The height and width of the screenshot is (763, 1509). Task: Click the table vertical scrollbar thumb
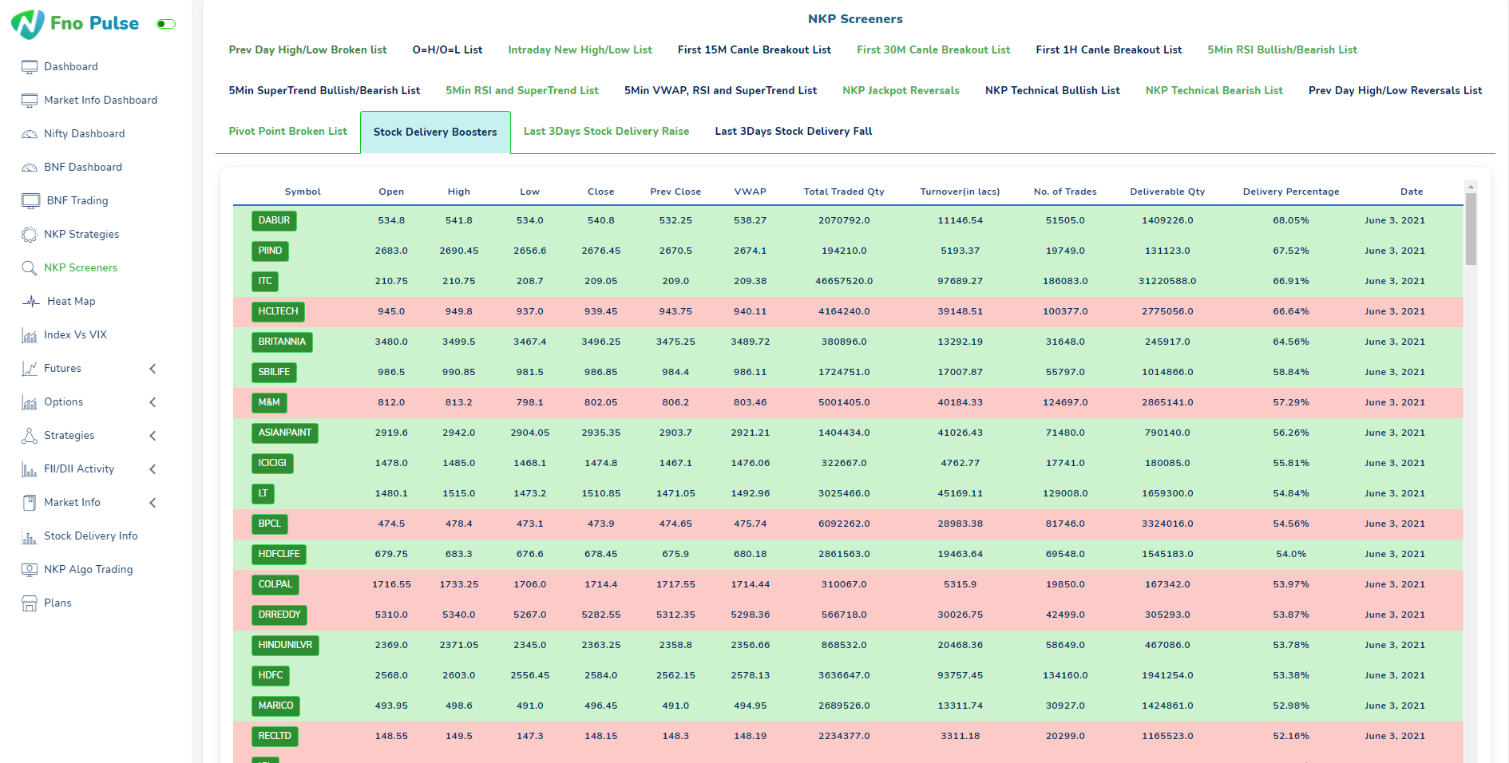(1471, 229)
